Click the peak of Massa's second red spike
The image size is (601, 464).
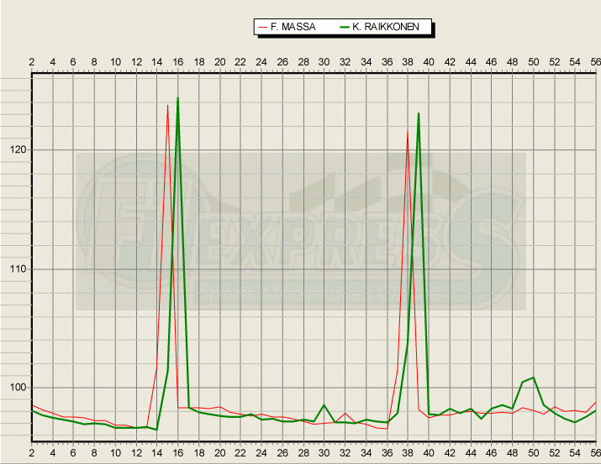click(x=408, y=131)
